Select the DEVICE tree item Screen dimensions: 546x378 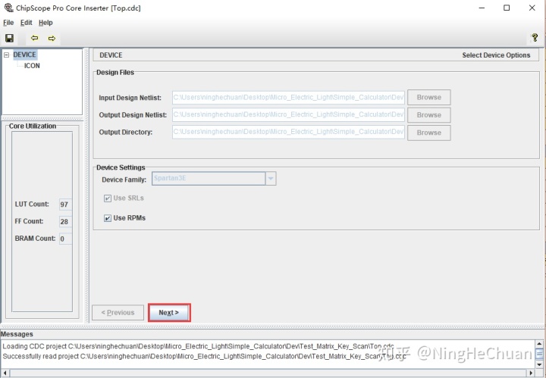[24, 55]
